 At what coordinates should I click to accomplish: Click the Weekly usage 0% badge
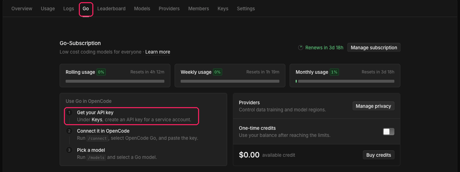coord(217,72)
